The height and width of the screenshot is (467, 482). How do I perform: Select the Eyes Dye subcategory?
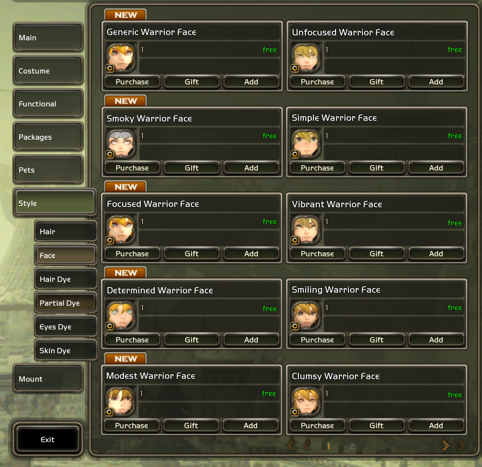(x=65, y=327)
